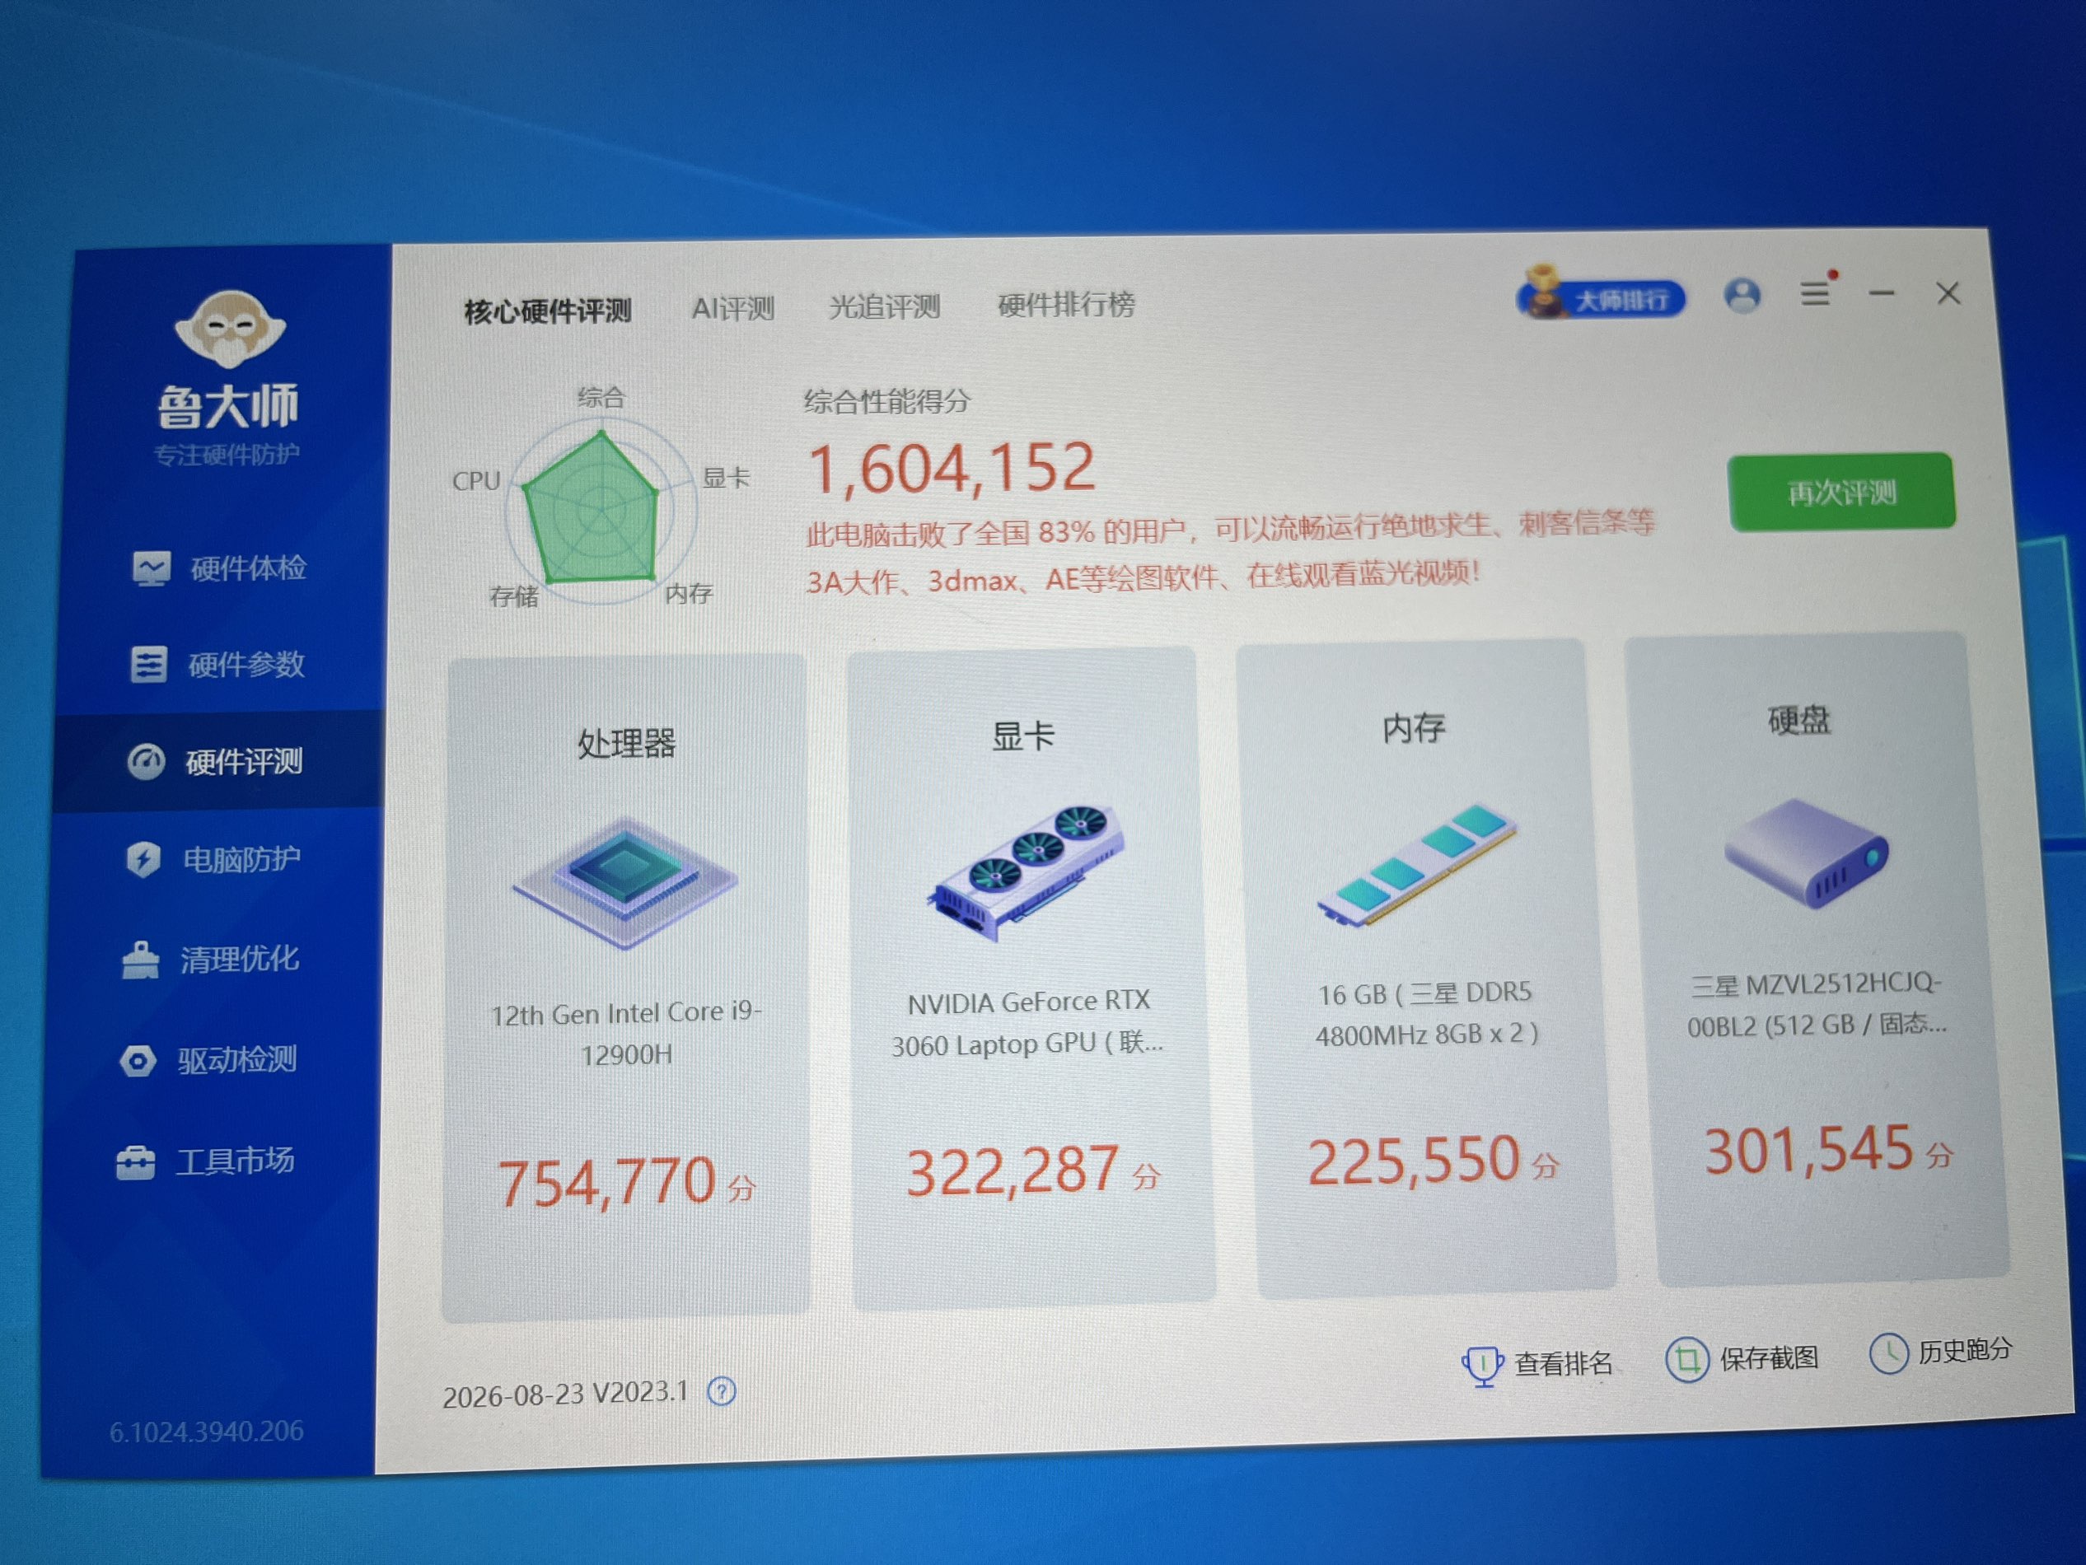
Task: Click the 2026-08-23 V2023.1 date text
Action: [565, 1394]
